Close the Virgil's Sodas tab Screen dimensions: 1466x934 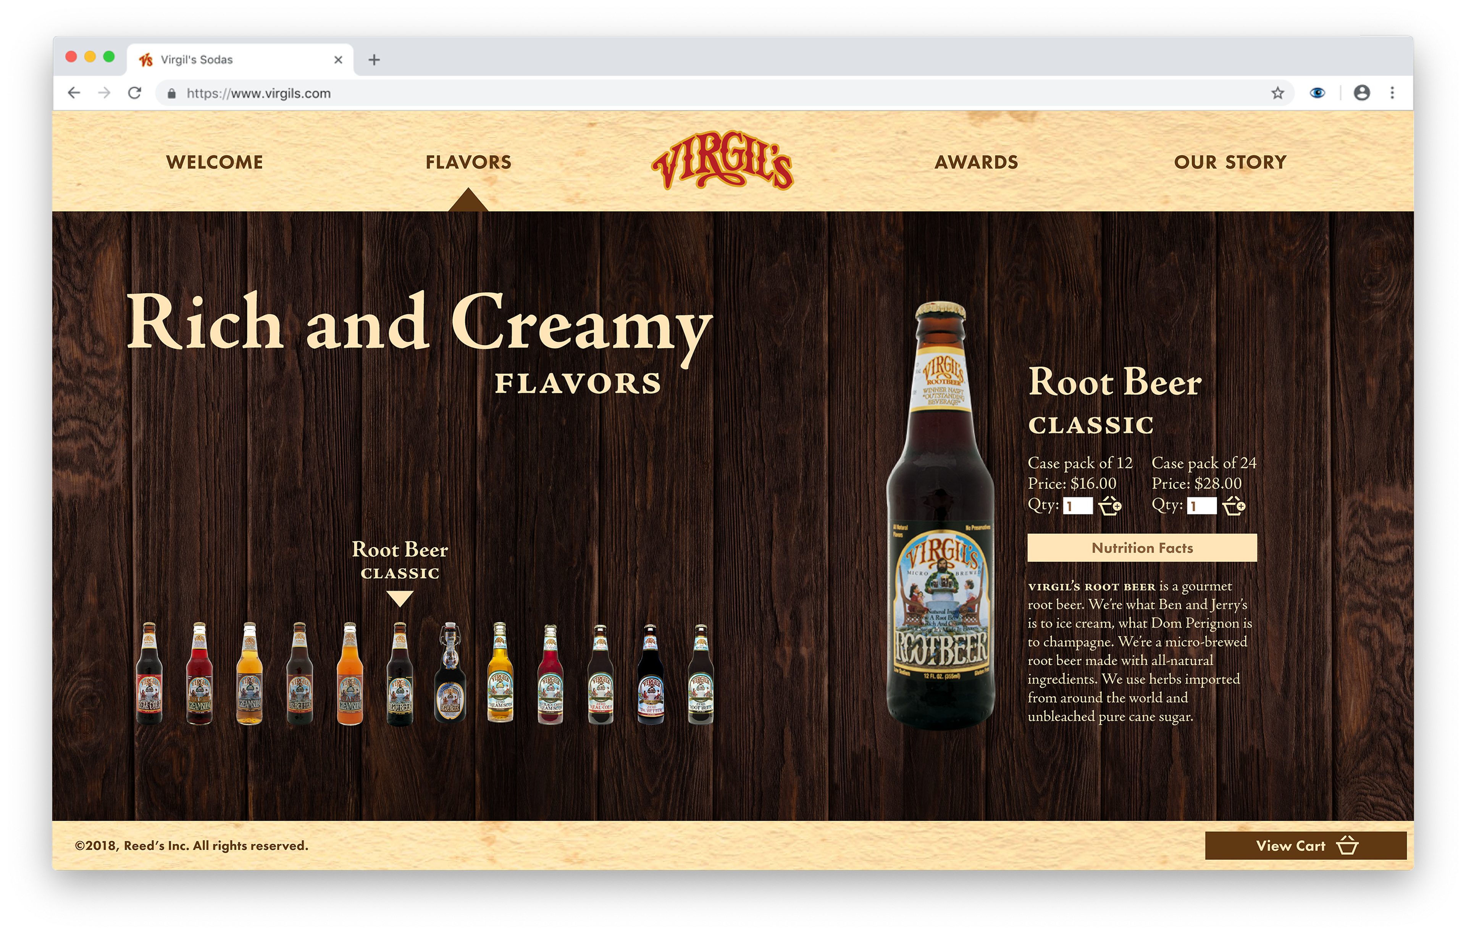tap(339, 60)
